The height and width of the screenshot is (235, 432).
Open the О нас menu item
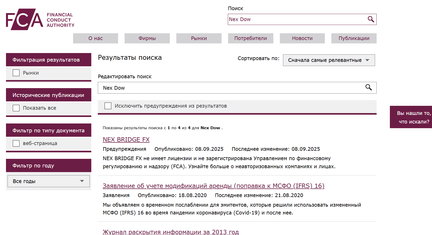[x=95, y=38]
